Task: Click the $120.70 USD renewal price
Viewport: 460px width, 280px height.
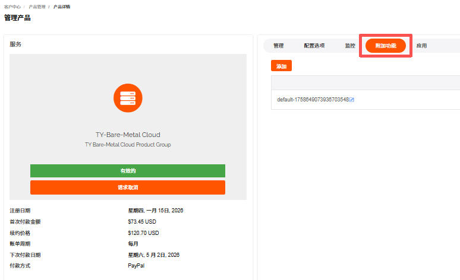Action: pos(143,233)
